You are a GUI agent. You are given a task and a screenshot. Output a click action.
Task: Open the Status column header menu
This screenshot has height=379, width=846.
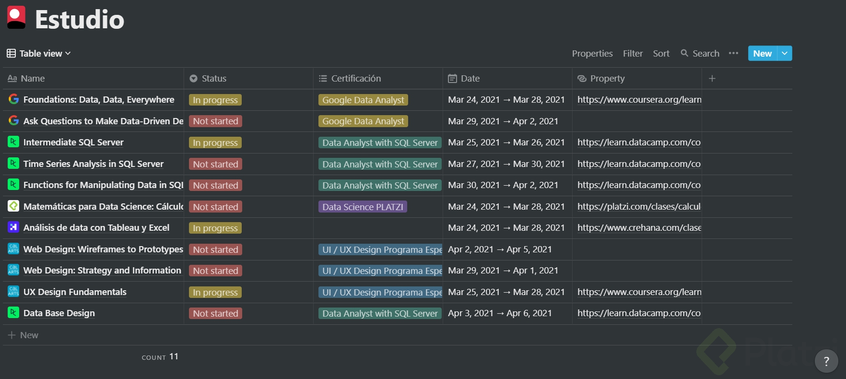(x=213, y=78)
